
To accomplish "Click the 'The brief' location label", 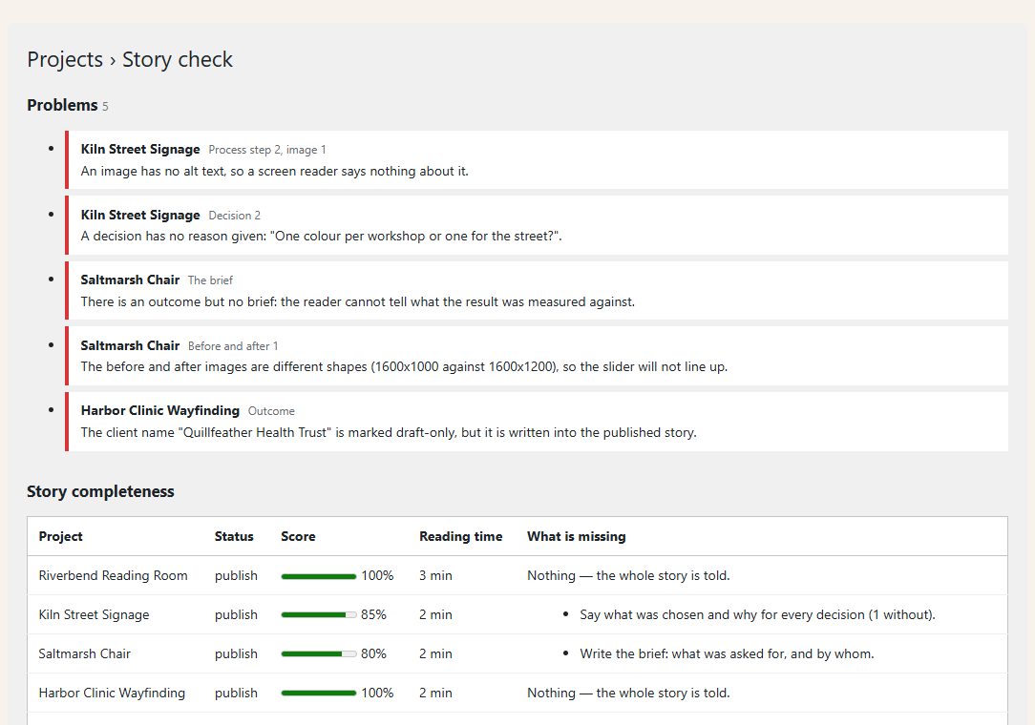I will pos(210,280).
